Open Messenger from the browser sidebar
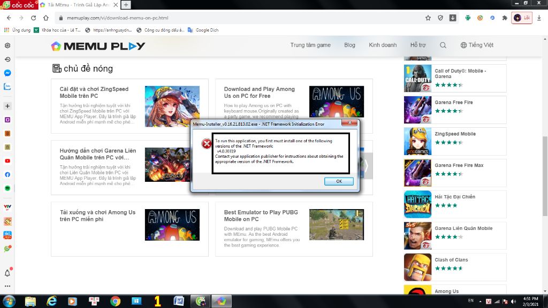548x308 pixels. [7, 73]
